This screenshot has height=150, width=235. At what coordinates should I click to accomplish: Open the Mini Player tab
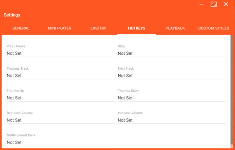[x=59, y=28]
